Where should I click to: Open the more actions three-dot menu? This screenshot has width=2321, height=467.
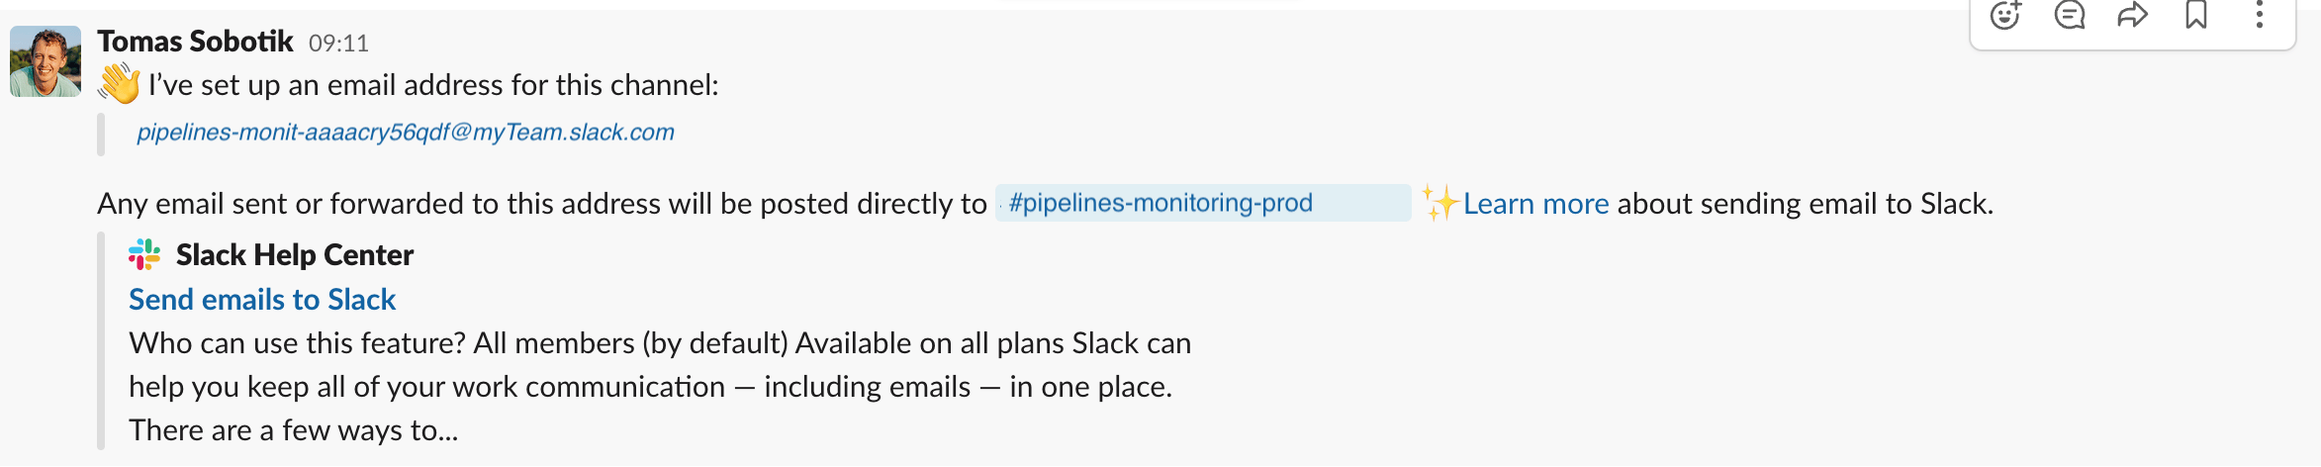[2260, 15]
